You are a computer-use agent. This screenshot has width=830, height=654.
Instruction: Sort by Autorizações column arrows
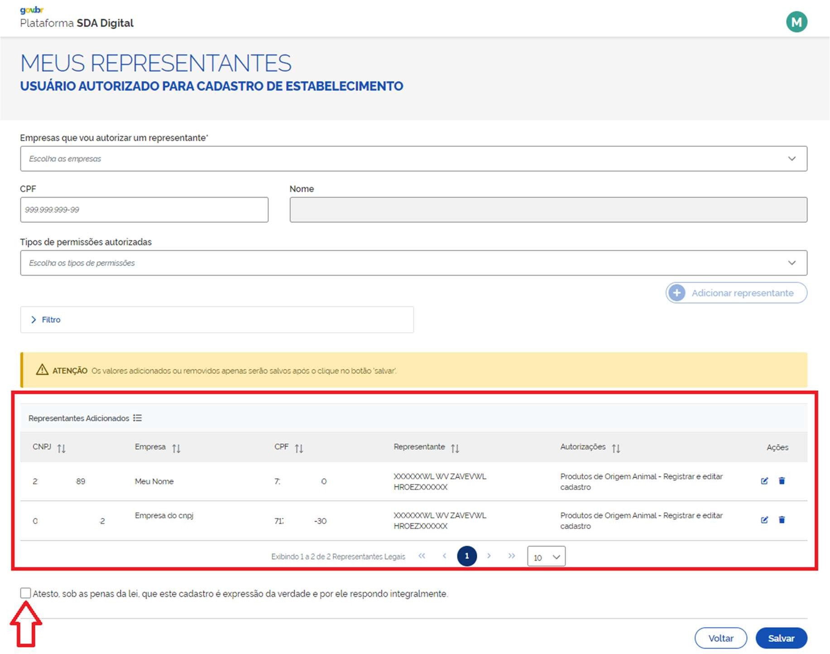click(x=616, y=448)
